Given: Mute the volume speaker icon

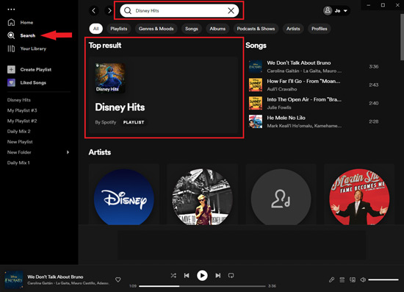Looking at the screenshot, I should coord(363,279).
